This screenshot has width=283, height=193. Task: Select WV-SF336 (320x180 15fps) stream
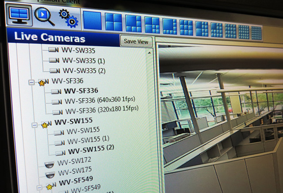click(102, 110)
